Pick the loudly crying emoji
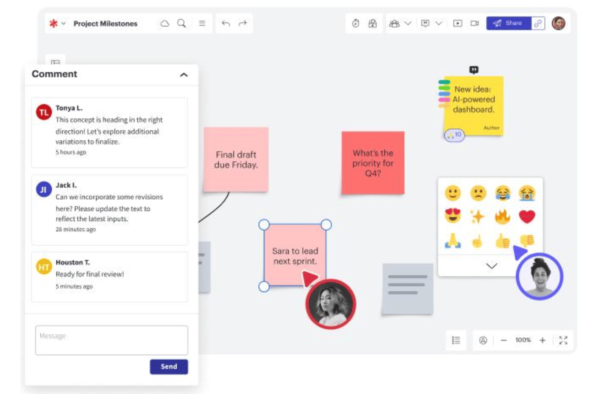Viewport: 591px width, 394px height. click(527, 193)
